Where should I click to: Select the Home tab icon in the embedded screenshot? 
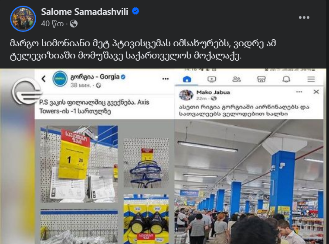[x=187, y=79]
